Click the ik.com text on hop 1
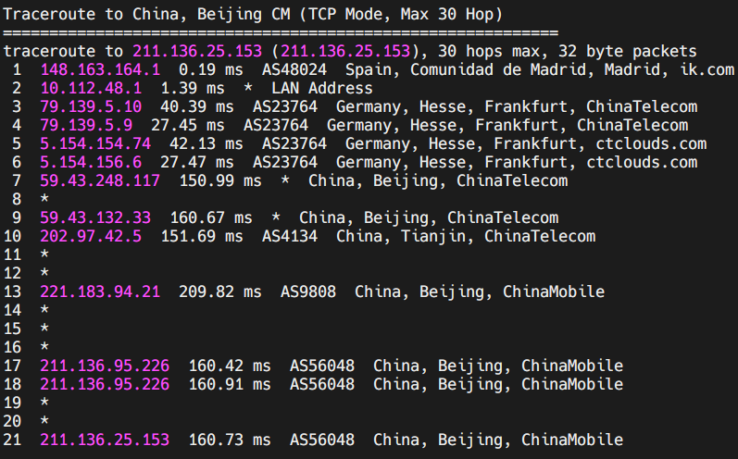The width and height of the screenshot is (738, 459). click(x=707, y=69)
